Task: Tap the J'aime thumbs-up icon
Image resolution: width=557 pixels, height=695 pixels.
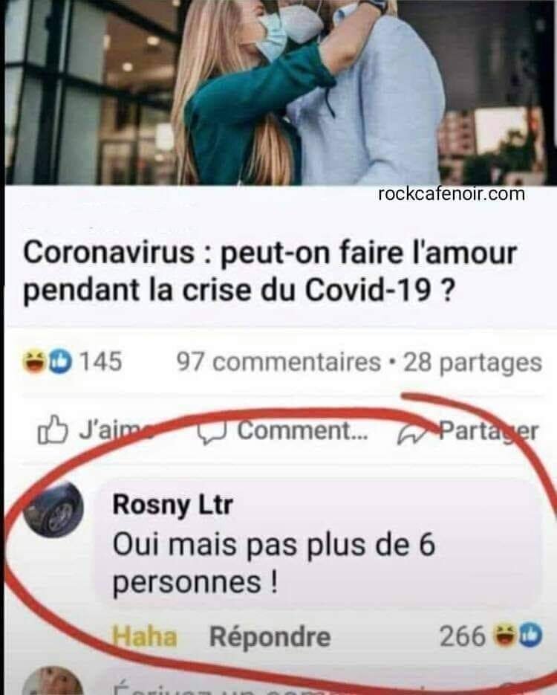Action: 53,430
